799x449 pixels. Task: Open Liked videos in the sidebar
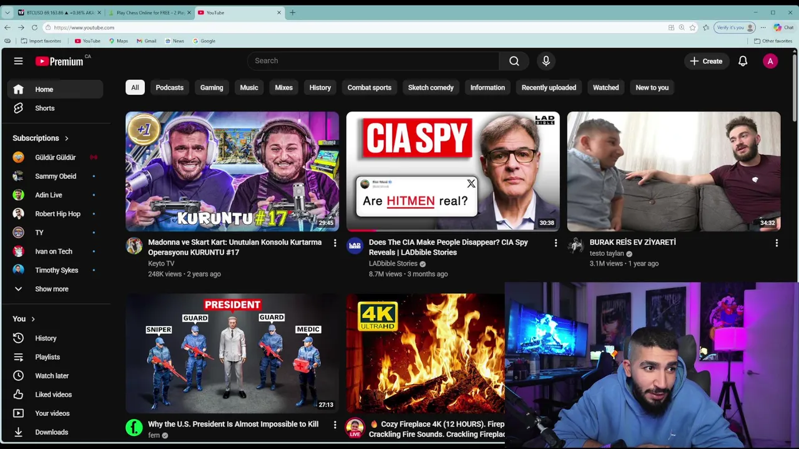(x=56, y=394)
